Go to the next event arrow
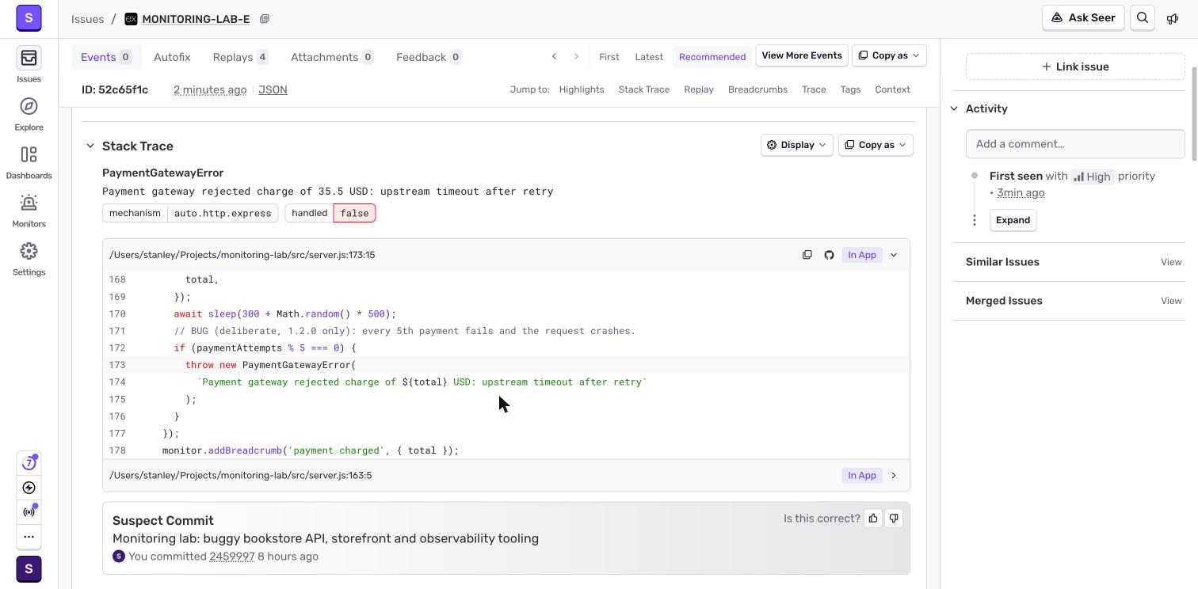Screen dimensions: 1198x589 576,56
